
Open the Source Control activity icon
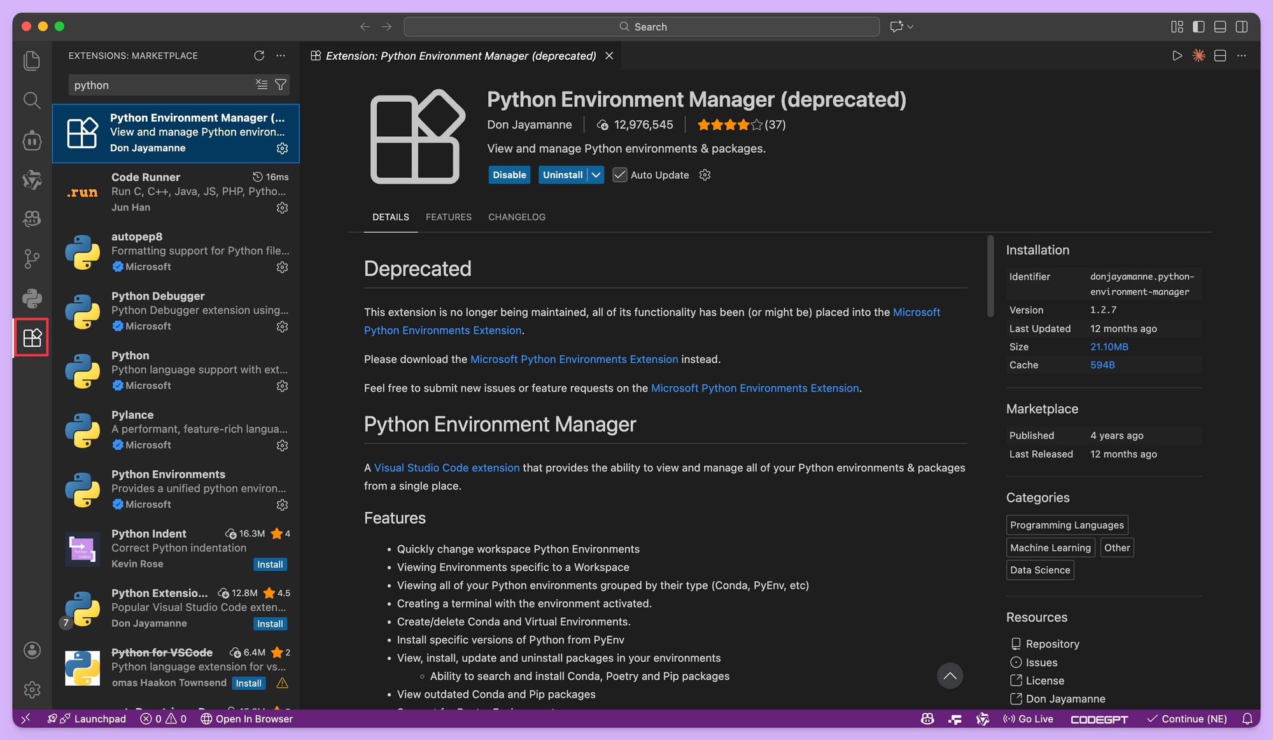[32, 258]
